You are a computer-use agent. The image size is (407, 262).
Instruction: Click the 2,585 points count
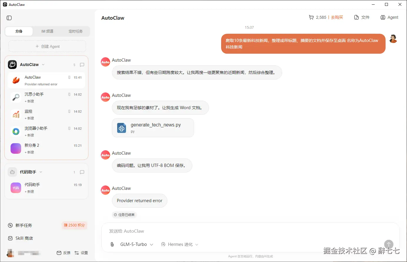[x=321, y=17]
